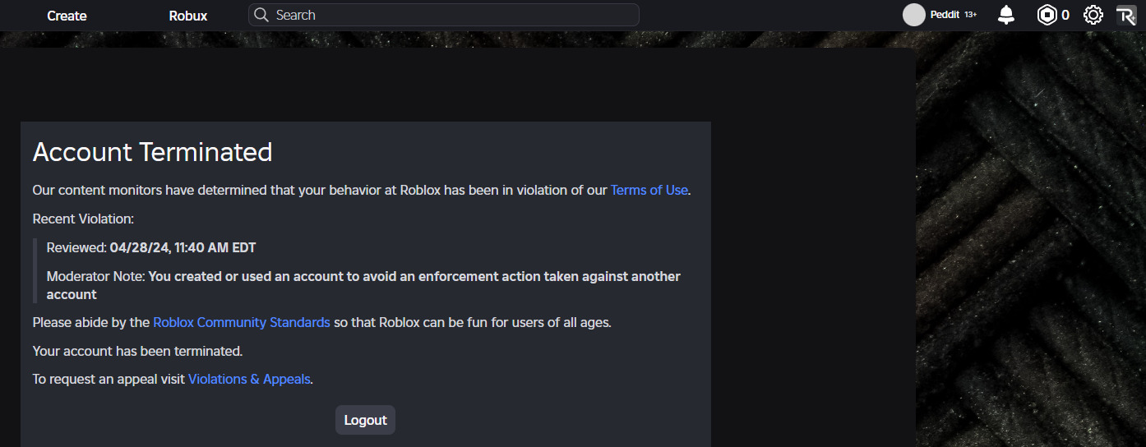Click the Logout button
This screenshot has height=447, width=1146.
(365, 420)
